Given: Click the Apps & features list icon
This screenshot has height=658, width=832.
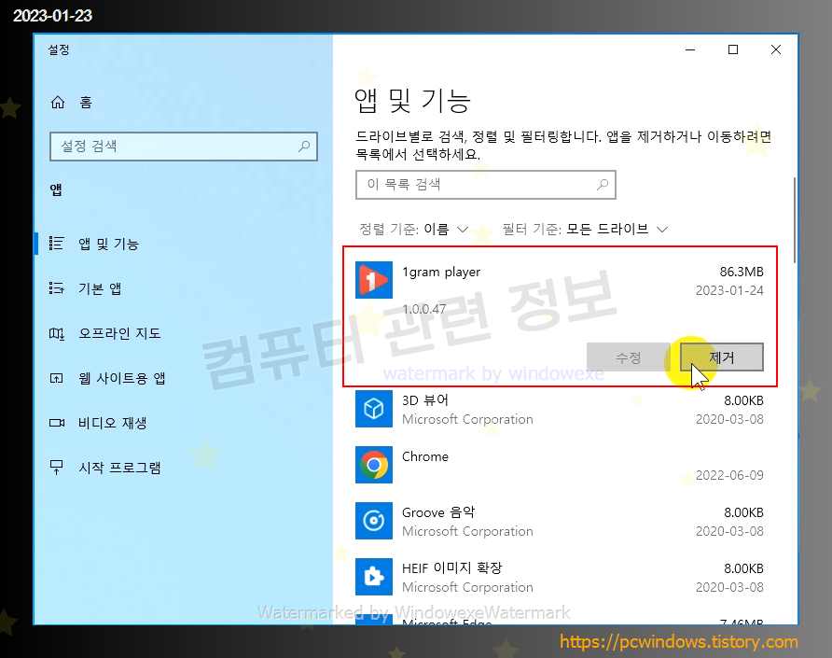Looking at the screenshot, I should click(x=56, y=244).
